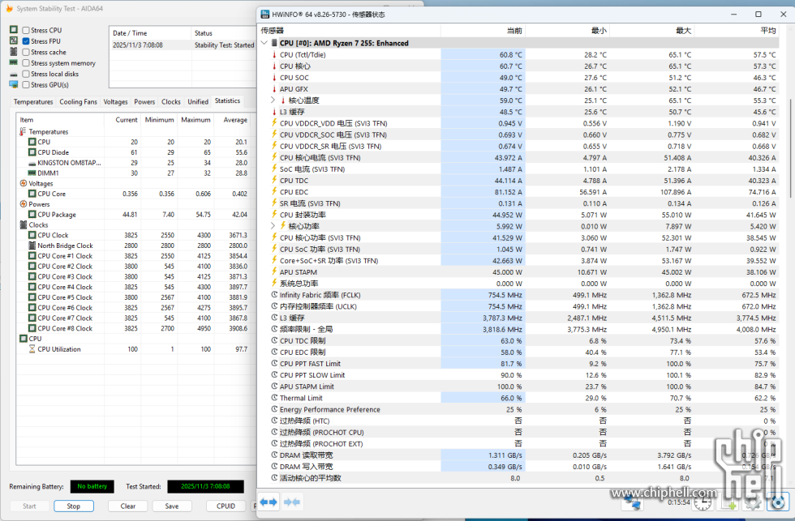Image resolution: width=795 pixels, height=521 pixels.
Task: Click the CPUID button
Action: point(226,506)
